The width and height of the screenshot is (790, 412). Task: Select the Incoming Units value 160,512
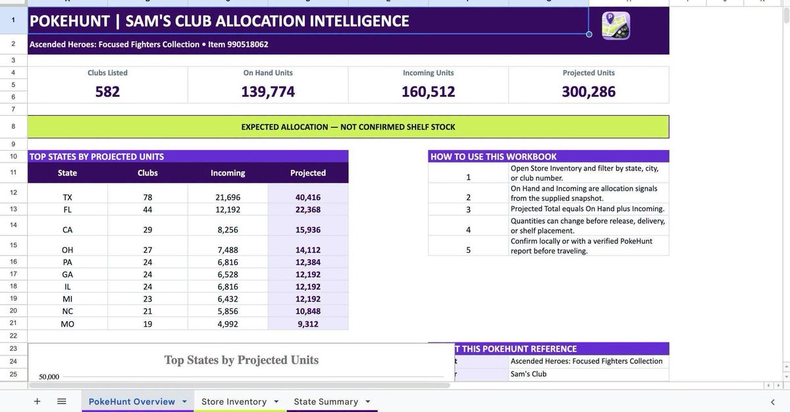429,91
